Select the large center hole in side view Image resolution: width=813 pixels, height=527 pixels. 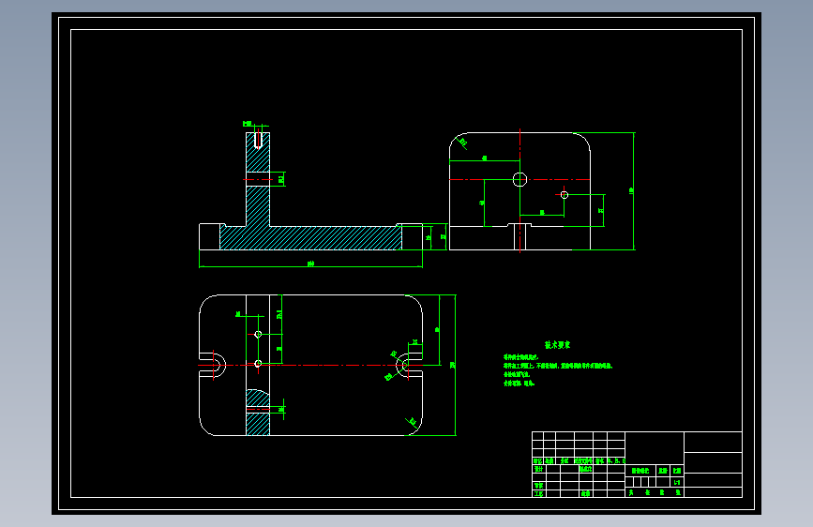(x=520, y=179)
